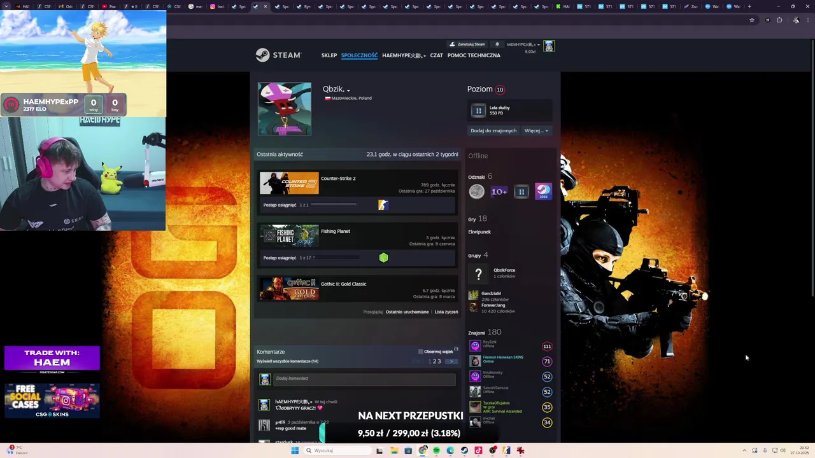Click next comments page arrow
Screen dimensions: 815x458
point(451,361)
